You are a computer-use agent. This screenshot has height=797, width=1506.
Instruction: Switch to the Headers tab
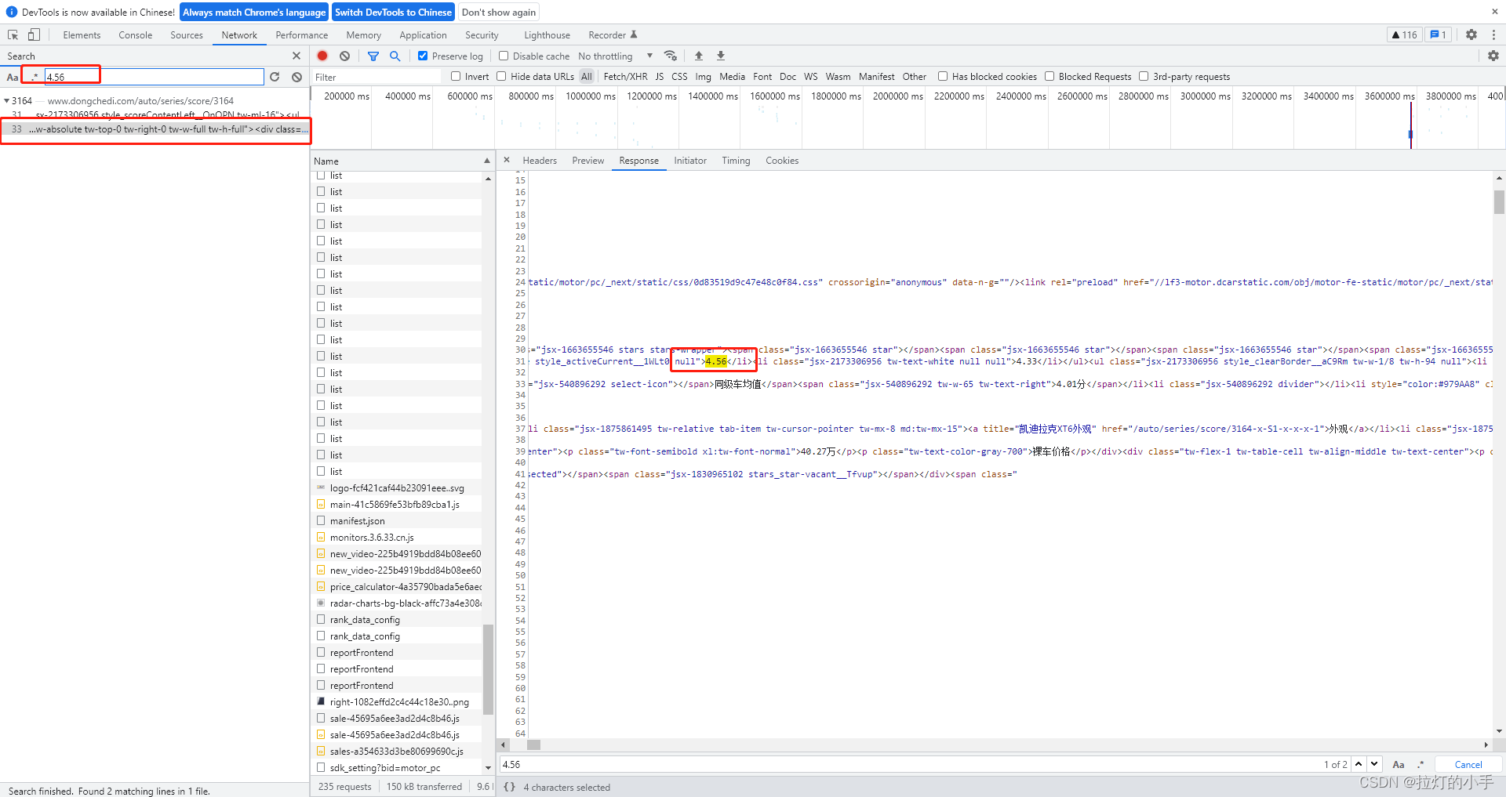click(x=540, y=161)
